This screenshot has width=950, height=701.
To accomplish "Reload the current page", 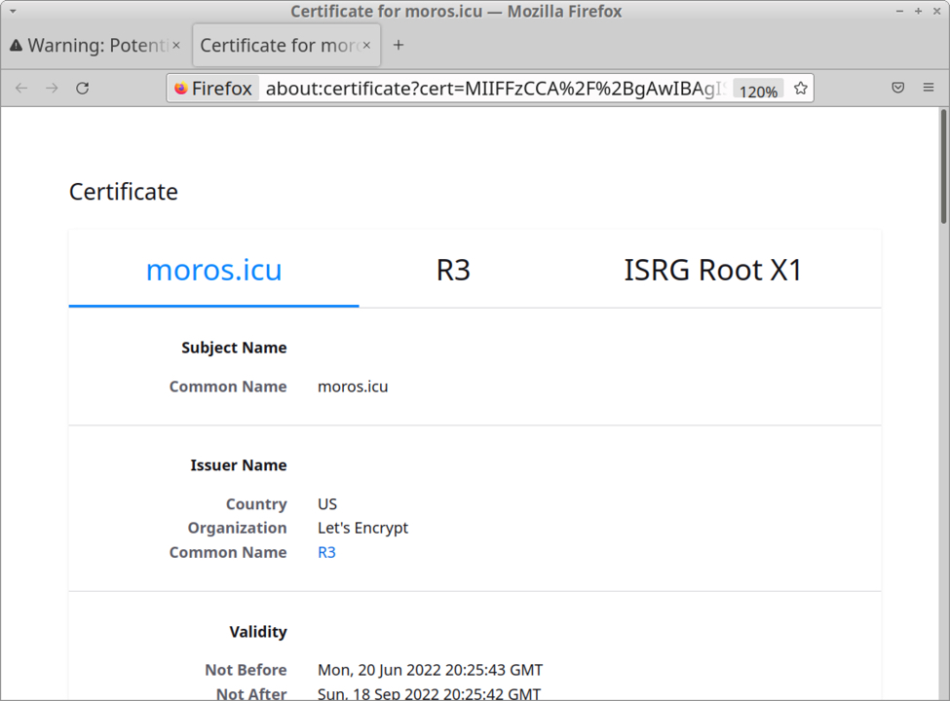I will click(83, 89).
